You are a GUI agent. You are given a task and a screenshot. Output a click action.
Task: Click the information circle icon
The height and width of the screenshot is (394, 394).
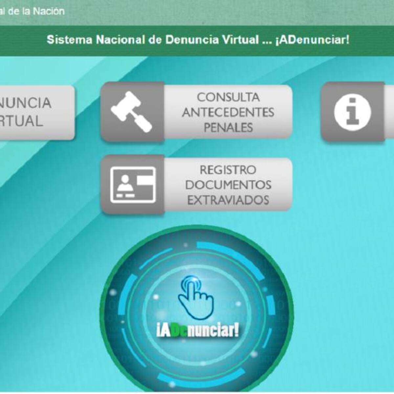352,112
